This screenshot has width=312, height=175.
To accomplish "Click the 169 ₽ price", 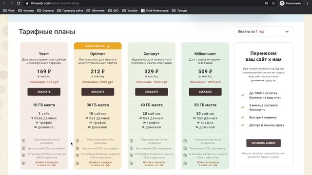I will pos(44,71).
